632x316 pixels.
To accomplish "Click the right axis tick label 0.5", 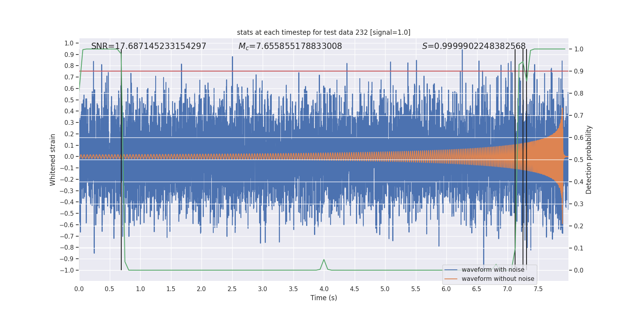I will (x=579, y=160).
